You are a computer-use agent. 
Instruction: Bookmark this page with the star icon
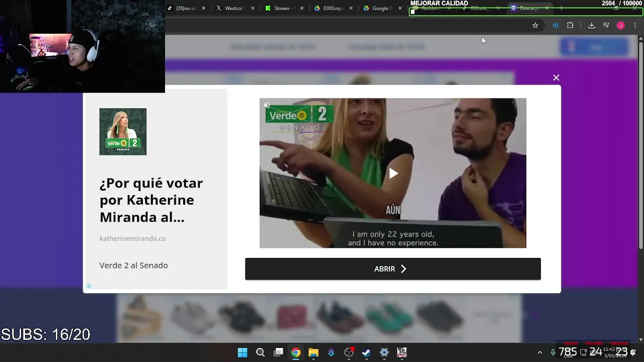coord(535,25)
